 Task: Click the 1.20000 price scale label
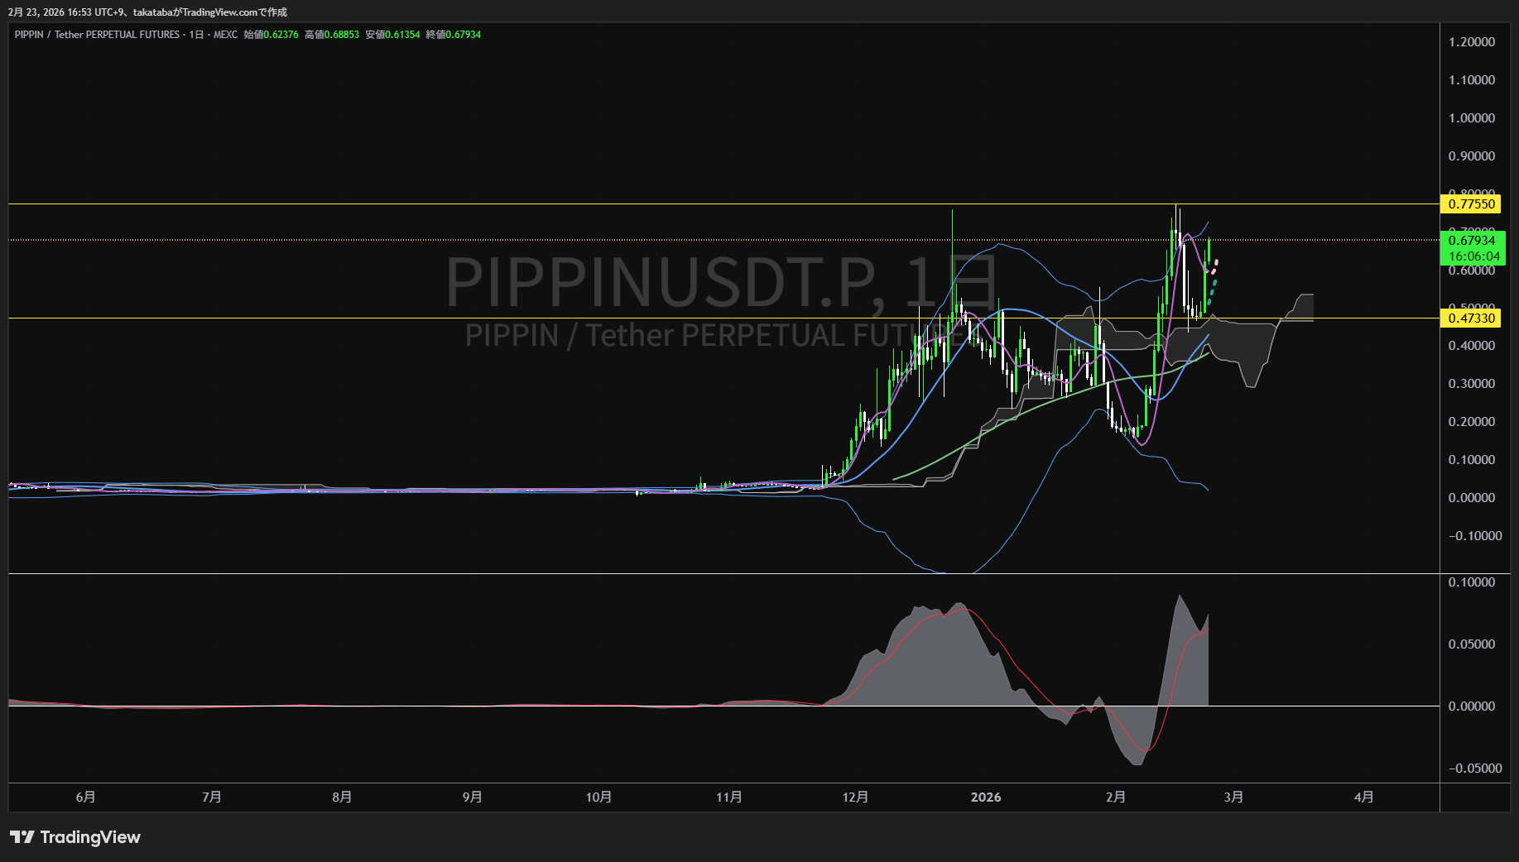pyautogui.click(x=1471, y=42)
